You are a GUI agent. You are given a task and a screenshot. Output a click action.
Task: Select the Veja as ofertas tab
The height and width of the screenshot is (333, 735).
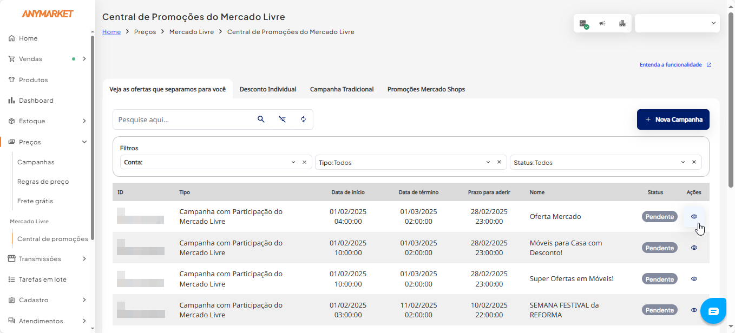(x=168, y=89)
